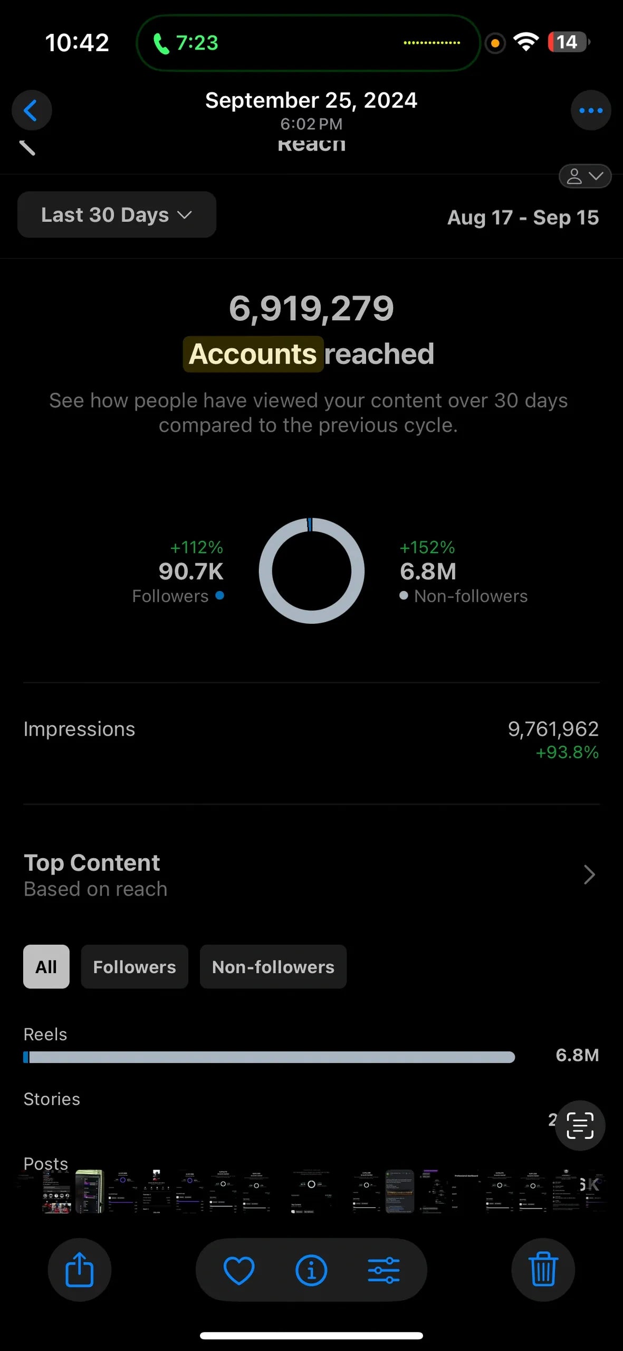Image resolution: width=623 pixels, height=1351 pixels.
Task: Delete the photo with the trash icon
Action: 543,1269
